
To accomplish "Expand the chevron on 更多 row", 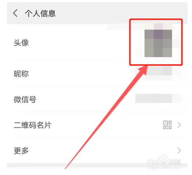I will tap(179, 150).
